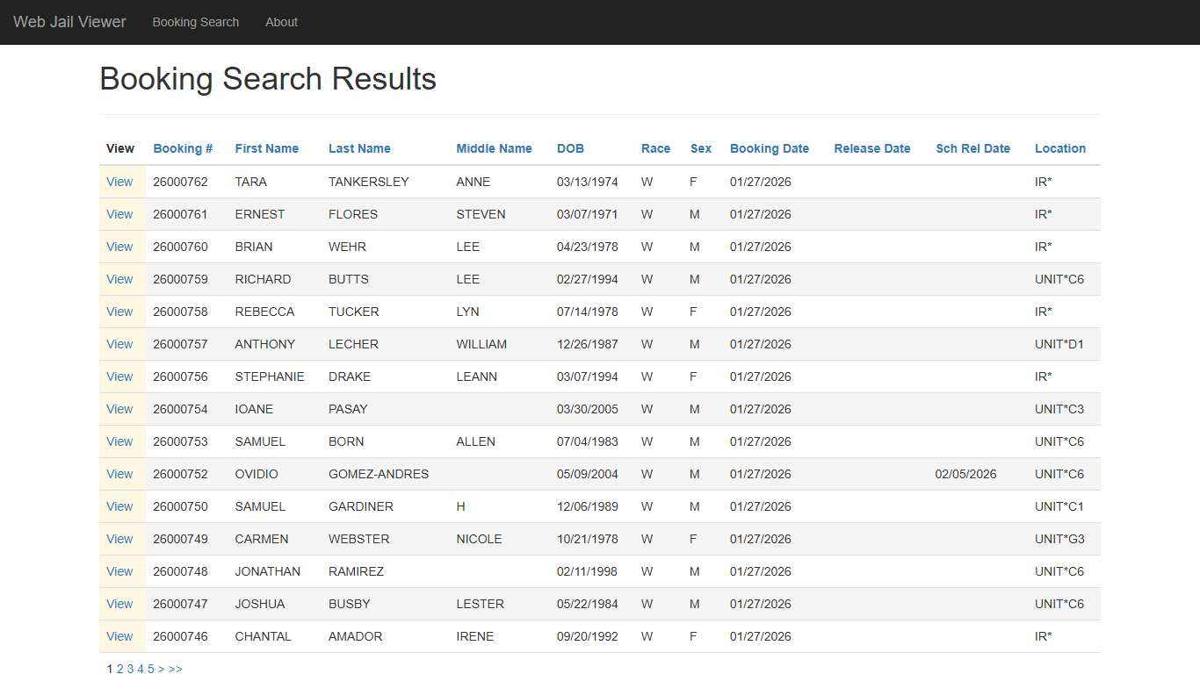View booking record for TARA TANKERSLEY

pyautogui.click(x=119, y=182)
